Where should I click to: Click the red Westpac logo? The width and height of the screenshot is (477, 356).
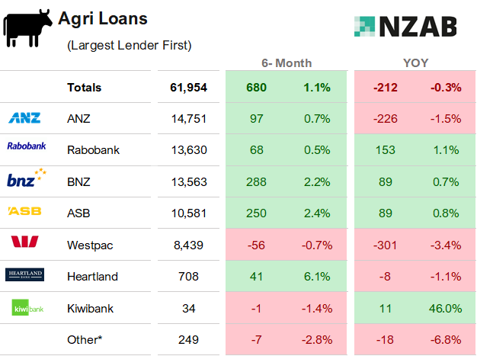pos(24,243)
